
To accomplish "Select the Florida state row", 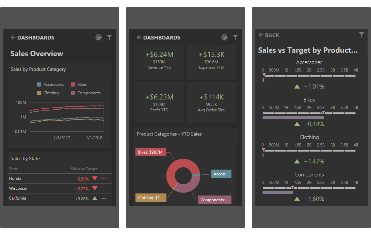I will tap(59, 178).
